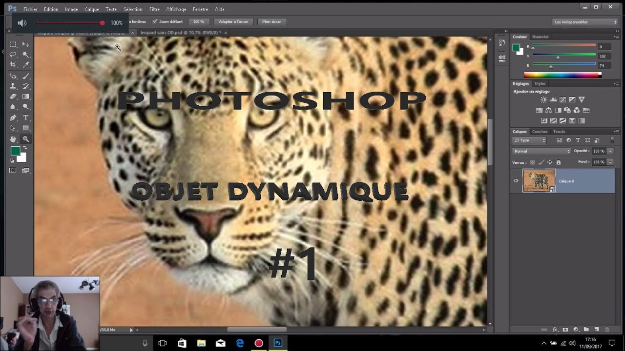
Task: Toggle lock position
Action: tap(550, 162)
